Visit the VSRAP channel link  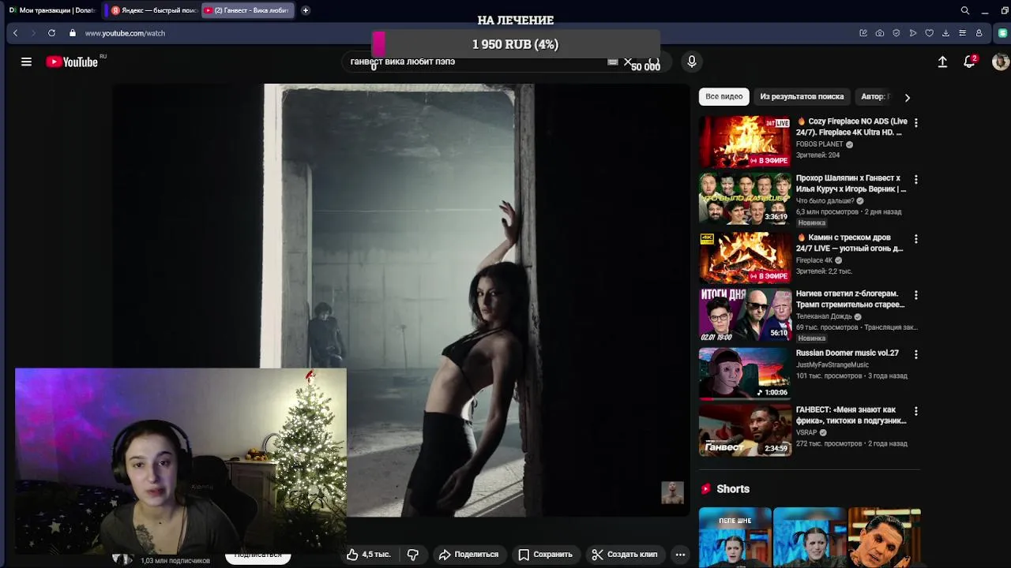(x=806, y=432)
